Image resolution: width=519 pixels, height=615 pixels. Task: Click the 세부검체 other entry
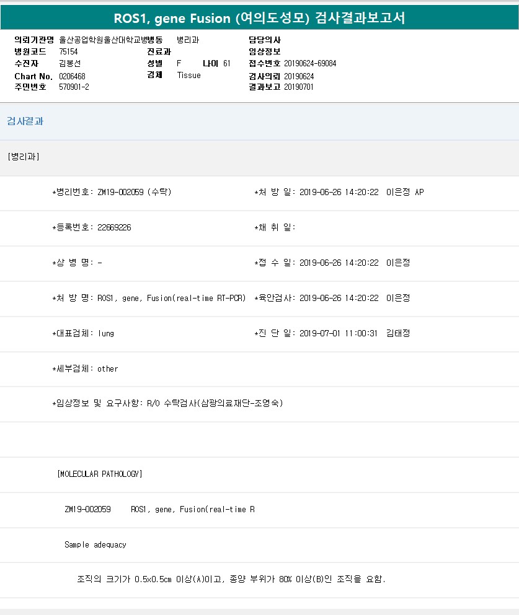tap(85, 369)
